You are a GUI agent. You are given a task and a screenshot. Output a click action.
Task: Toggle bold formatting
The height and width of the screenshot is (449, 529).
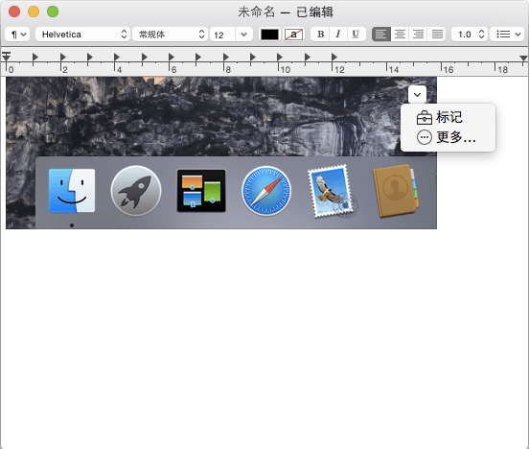(320, 35)
